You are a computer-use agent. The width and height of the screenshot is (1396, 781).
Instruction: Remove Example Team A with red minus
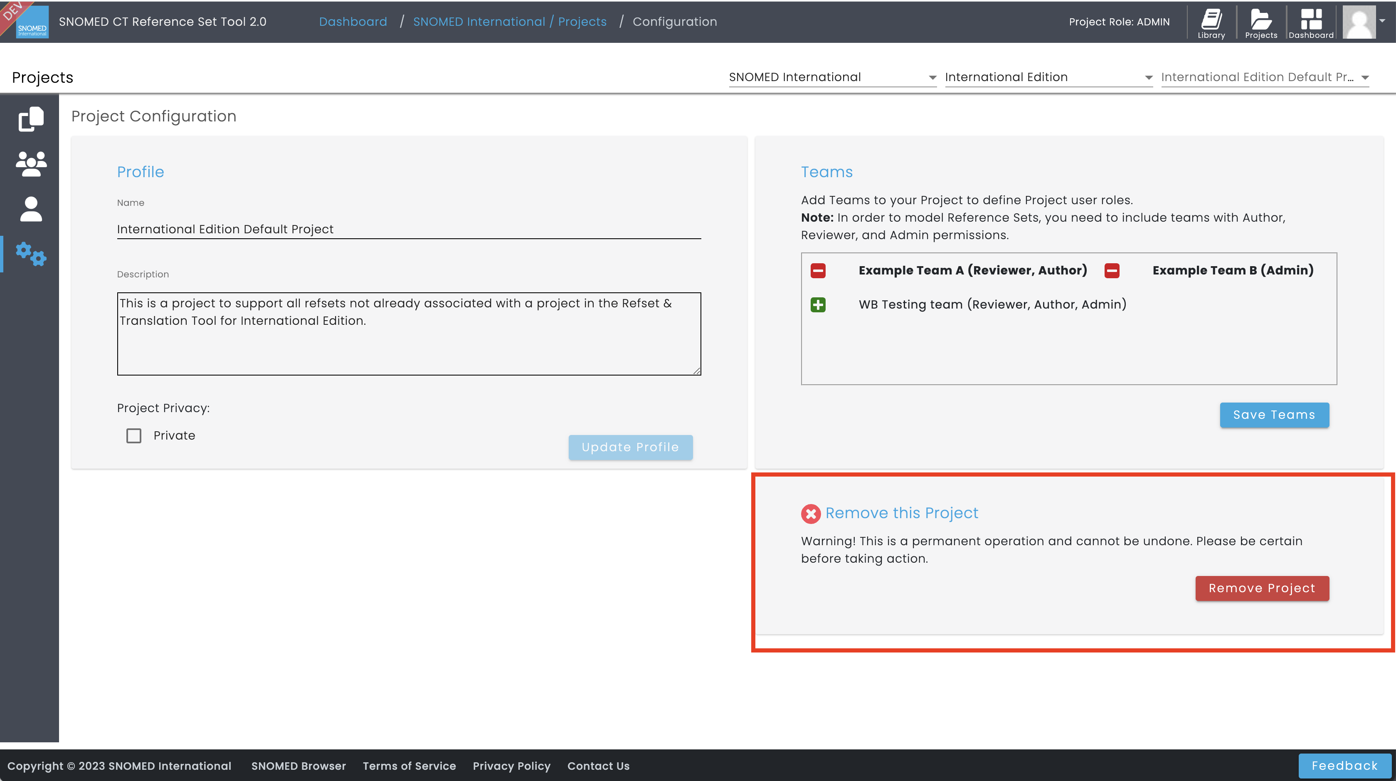coord(818,270)
